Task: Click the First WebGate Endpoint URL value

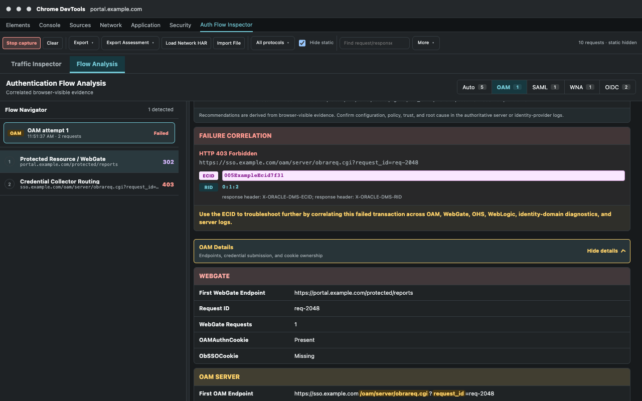Action: click(x=354, y=293)
